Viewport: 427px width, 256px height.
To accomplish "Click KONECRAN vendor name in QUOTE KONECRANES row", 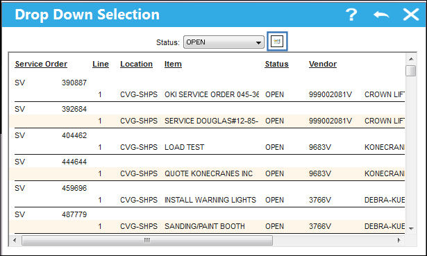I will (x=385, y=174).
